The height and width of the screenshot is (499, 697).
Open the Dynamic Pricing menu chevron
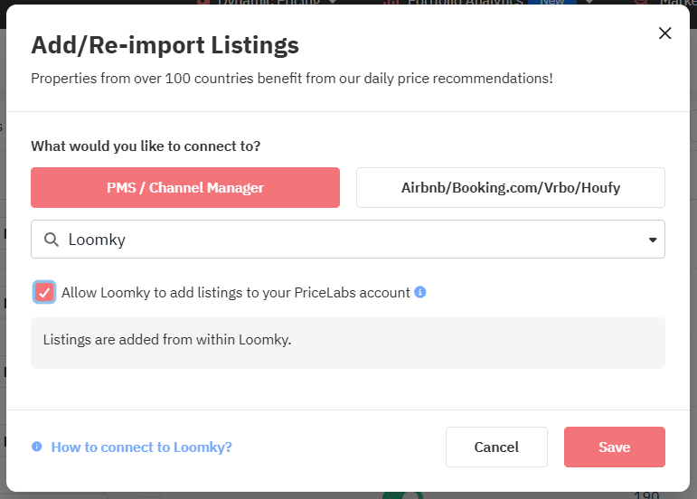pos(334,2)
